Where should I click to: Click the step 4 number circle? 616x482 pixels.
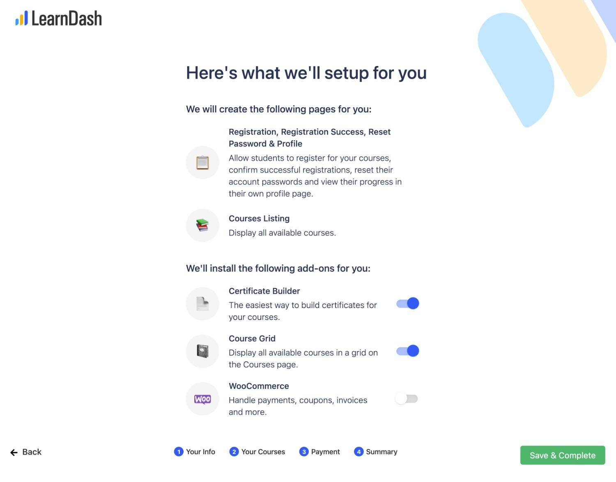coord(359,452)
